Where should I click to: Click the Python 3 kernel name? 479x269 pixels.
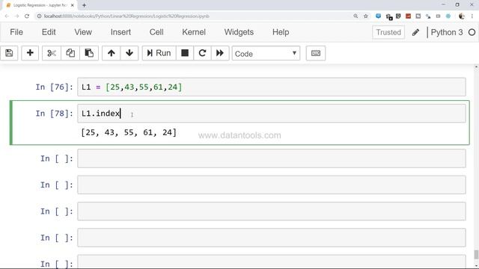point(447,32)
